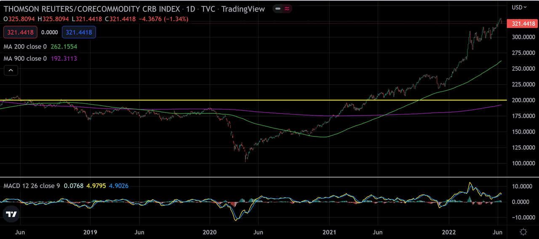Click the 2020 label on the time axis
Screen dimensions: 539x239
pos(209,232)
